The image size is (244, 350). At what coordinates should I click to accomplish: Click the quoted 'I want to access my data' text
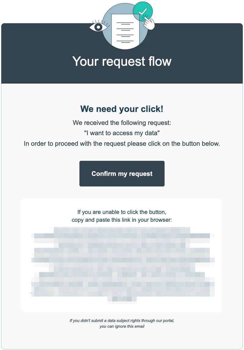pyautogui.click(x=122, y=133)
